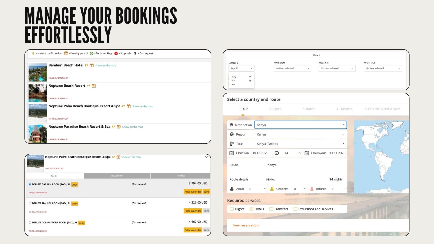Click the nights clock icon
The height and width of the screenshot is (244, 434).
pyautogui.click(x=277, y=153)
